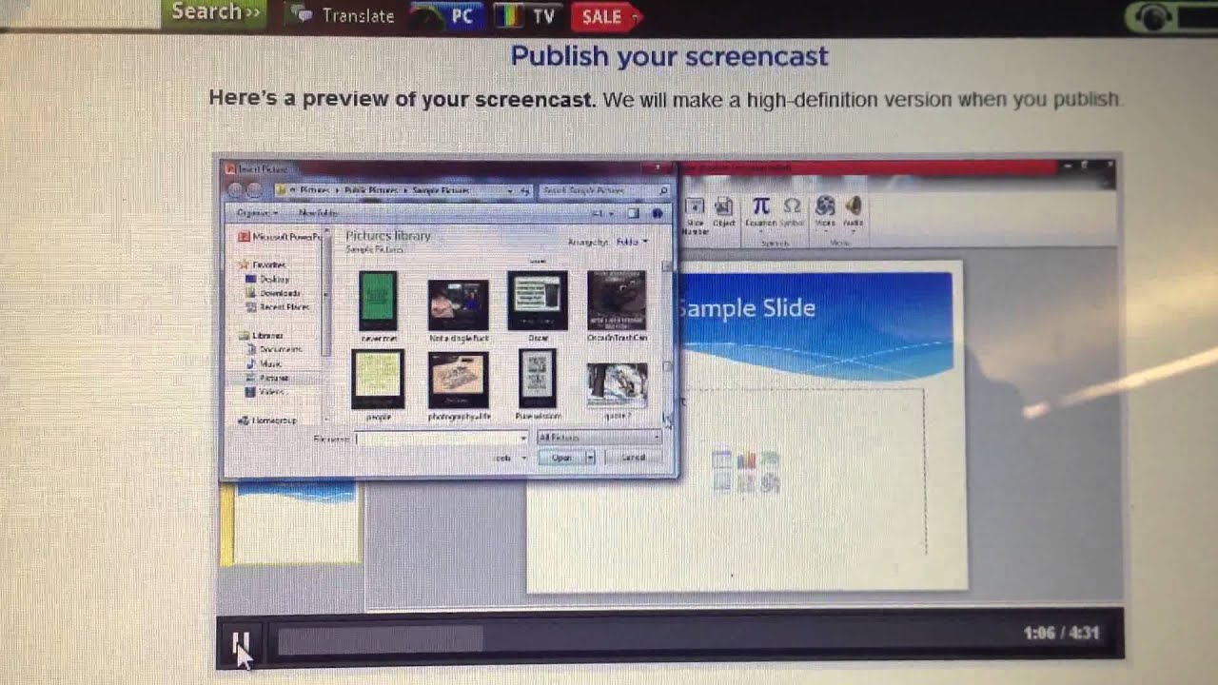Click the Cancel button
Image resolution: width=1218 pixels, height=685 pixels.
coord(634,458)
